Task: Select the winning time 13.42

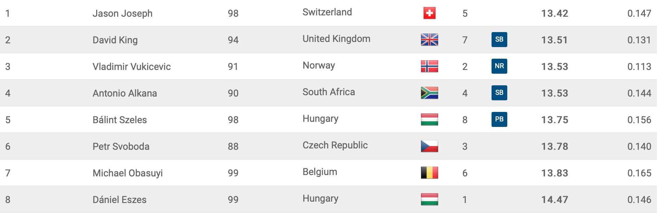Action: (555, 14)
